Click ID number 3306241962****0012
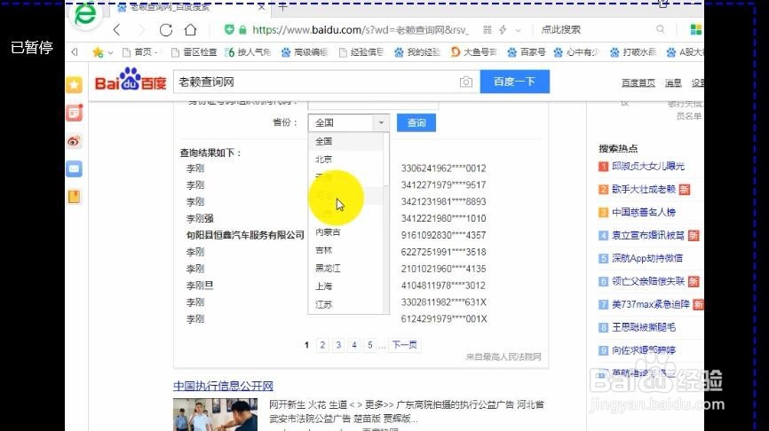769x431 pixels. tap(443, 168)
